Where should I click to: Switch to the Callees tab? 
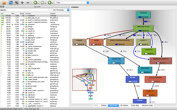point(104,105)
